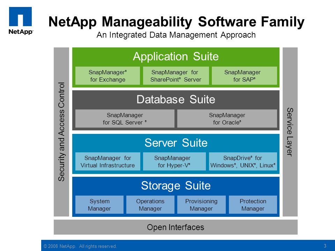Select the SnapManager for Oracle box

(x=227, y=119)
